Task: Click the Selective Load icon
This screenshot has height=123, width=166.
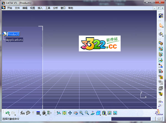Action: pyautogui.click(x=161, y=83)
